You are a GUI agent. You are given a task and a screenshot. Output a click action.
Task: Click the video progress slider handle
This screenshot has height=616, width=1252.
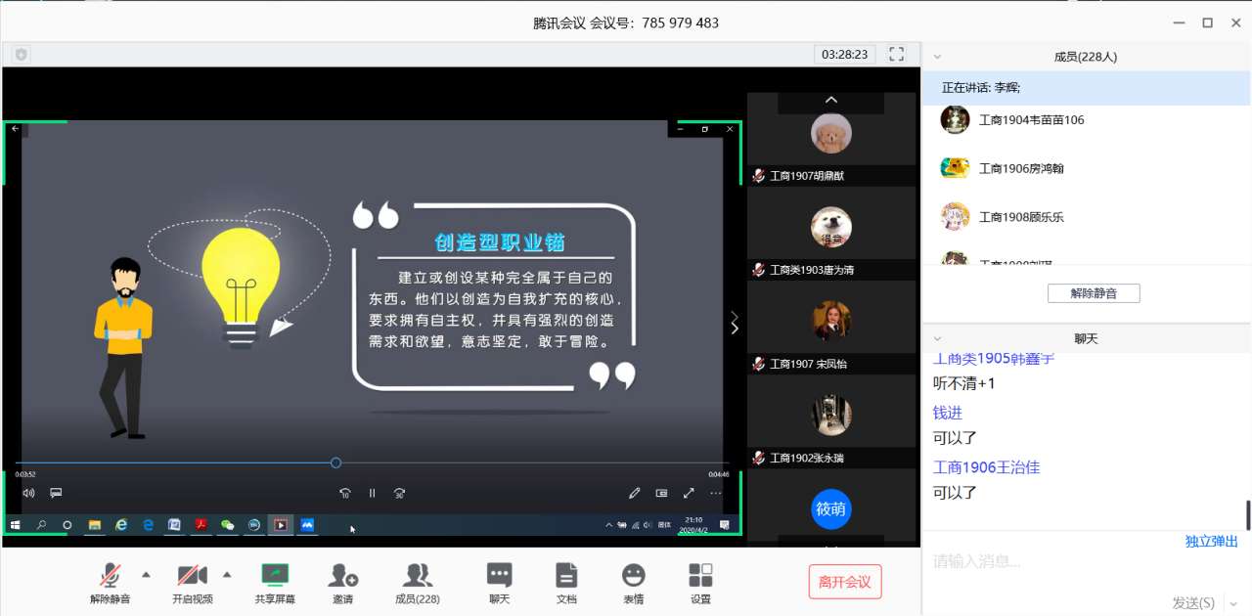tap(335, 462)
